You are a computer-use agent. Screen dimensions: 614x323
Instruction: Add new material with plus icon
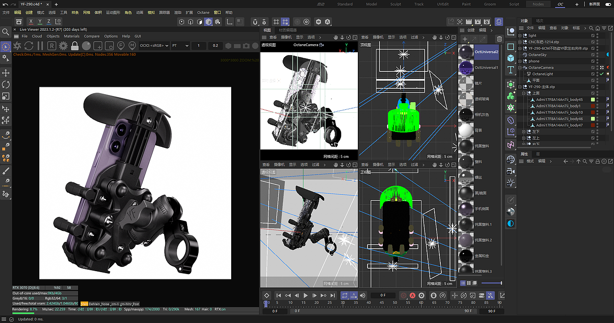[x=464, y=39]
